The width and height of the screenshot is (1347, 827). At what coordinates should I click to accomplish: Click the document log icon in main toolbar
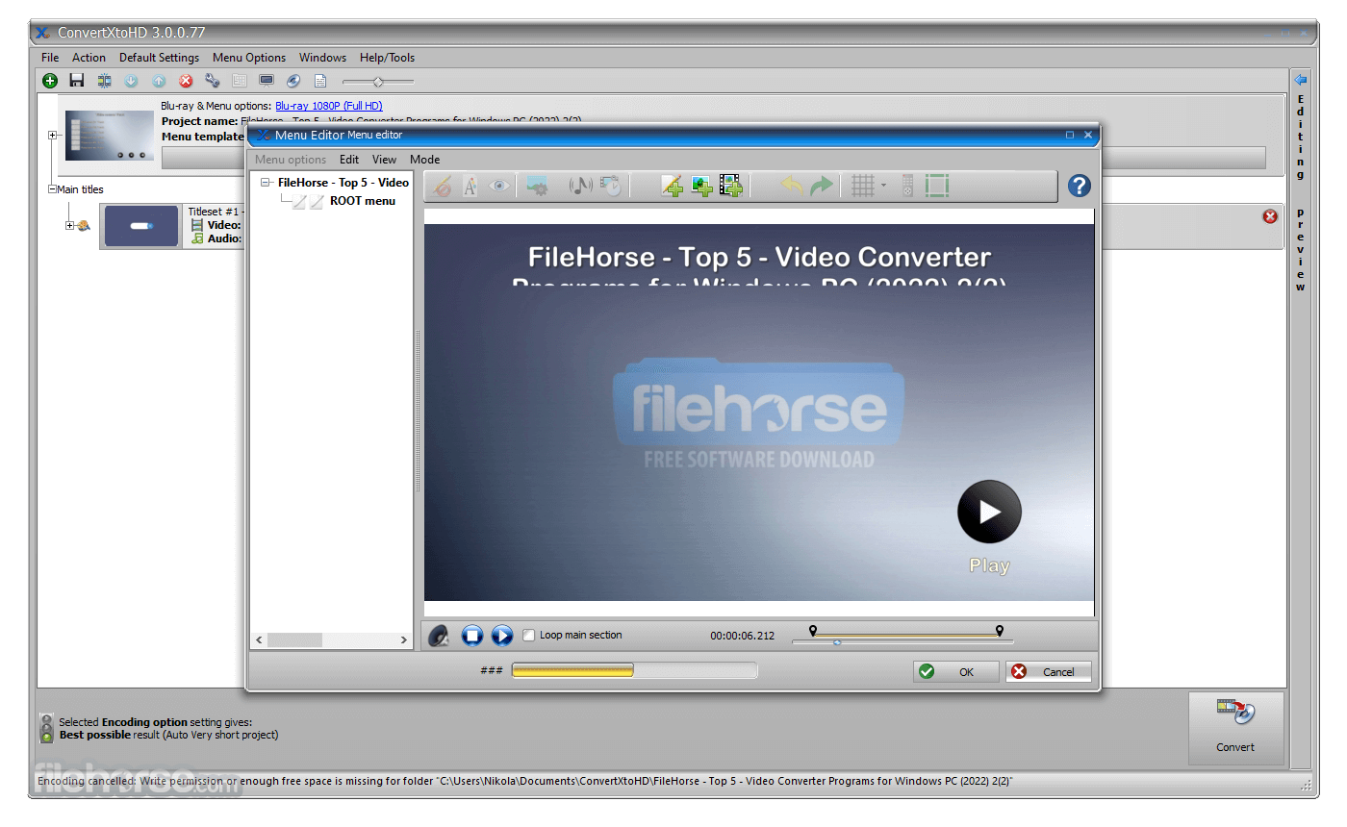pos(320,82)
